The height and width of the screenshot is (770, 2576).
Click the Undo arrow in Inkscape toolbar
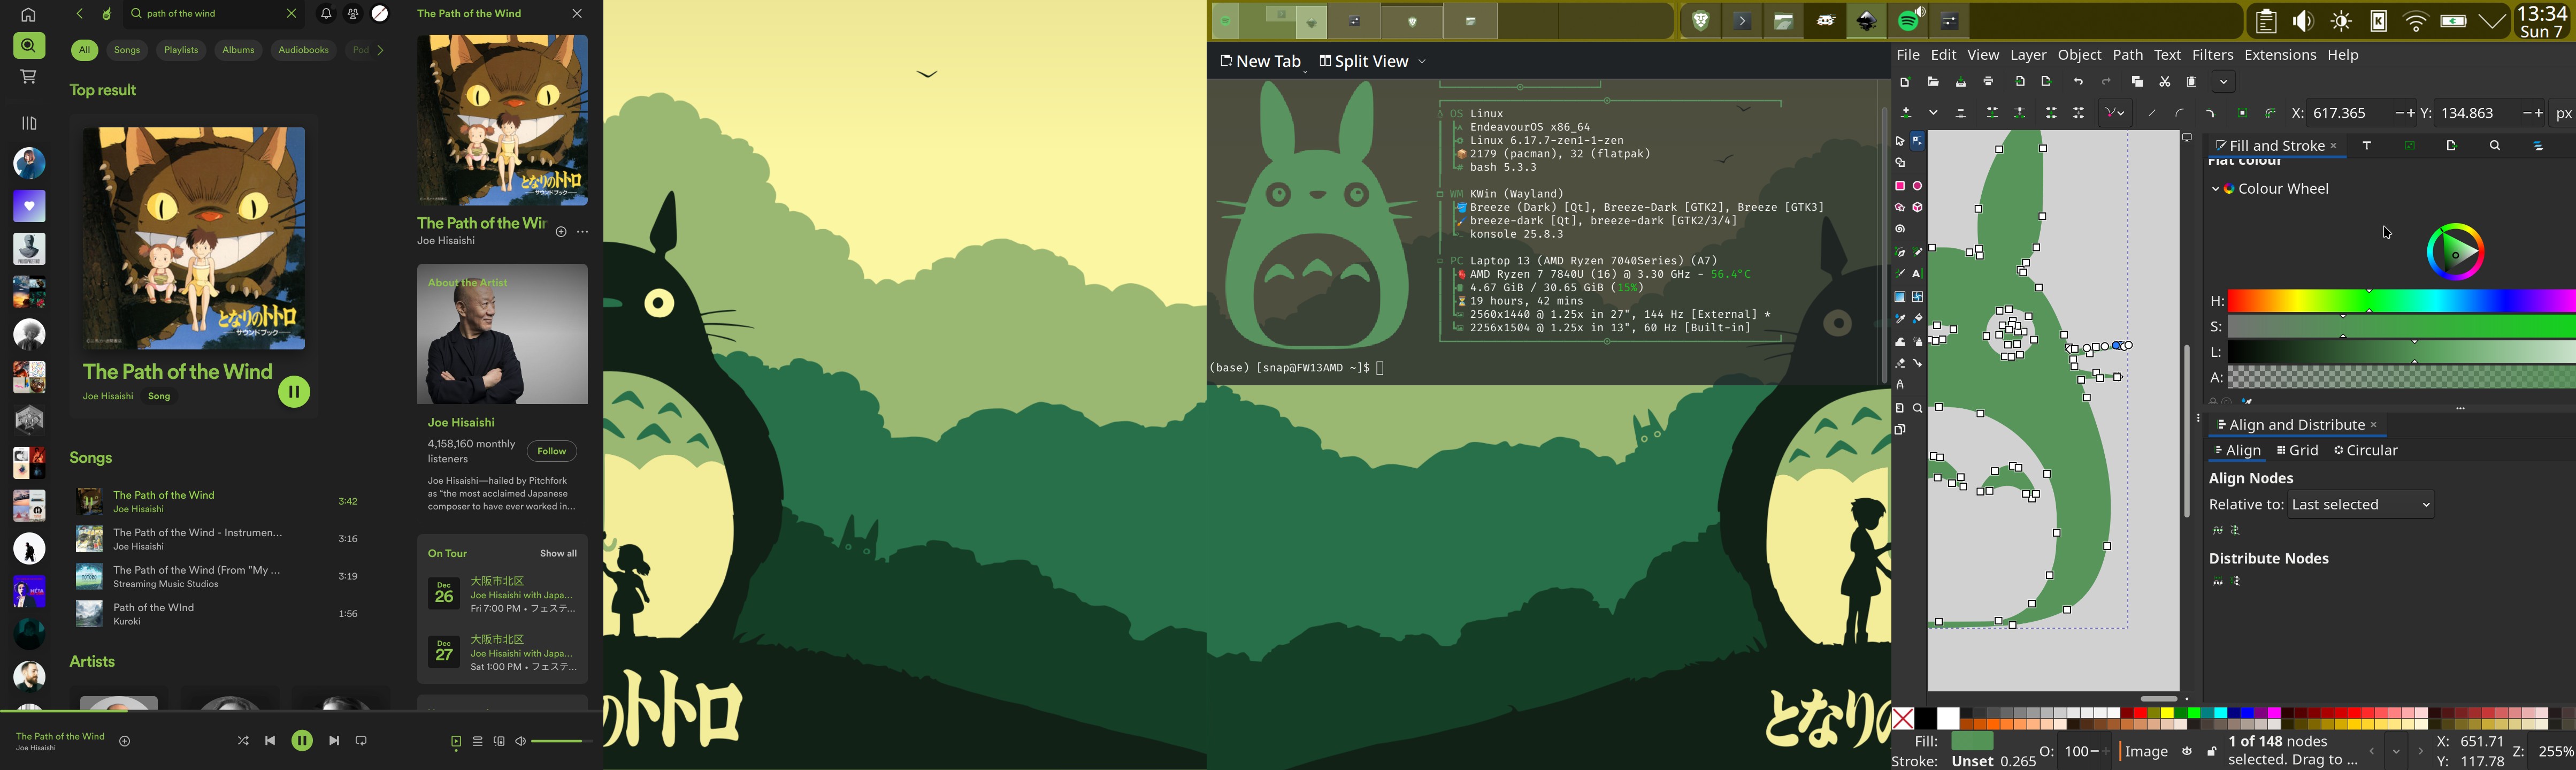2079,82
